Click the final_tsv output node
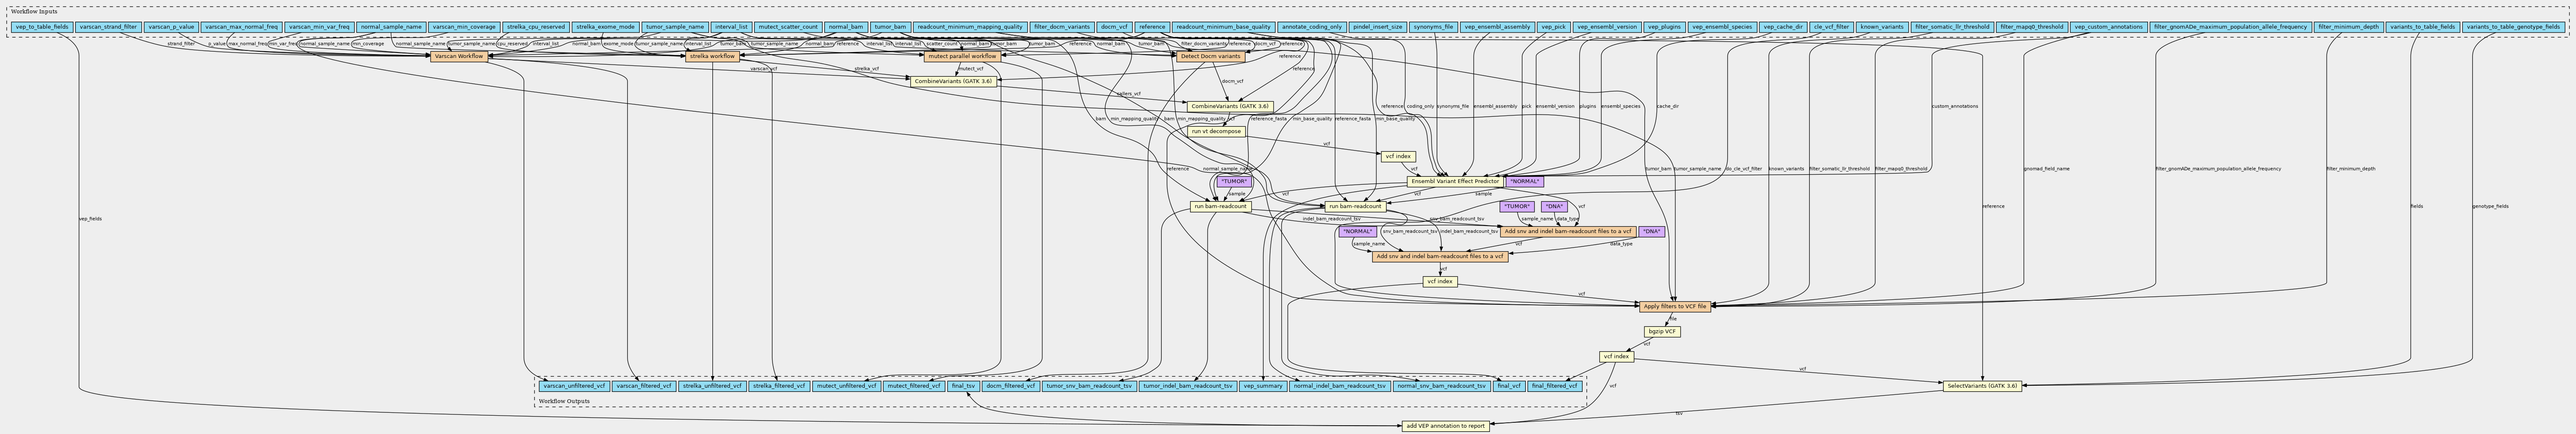2576x434 pixels. click(963, 385)
